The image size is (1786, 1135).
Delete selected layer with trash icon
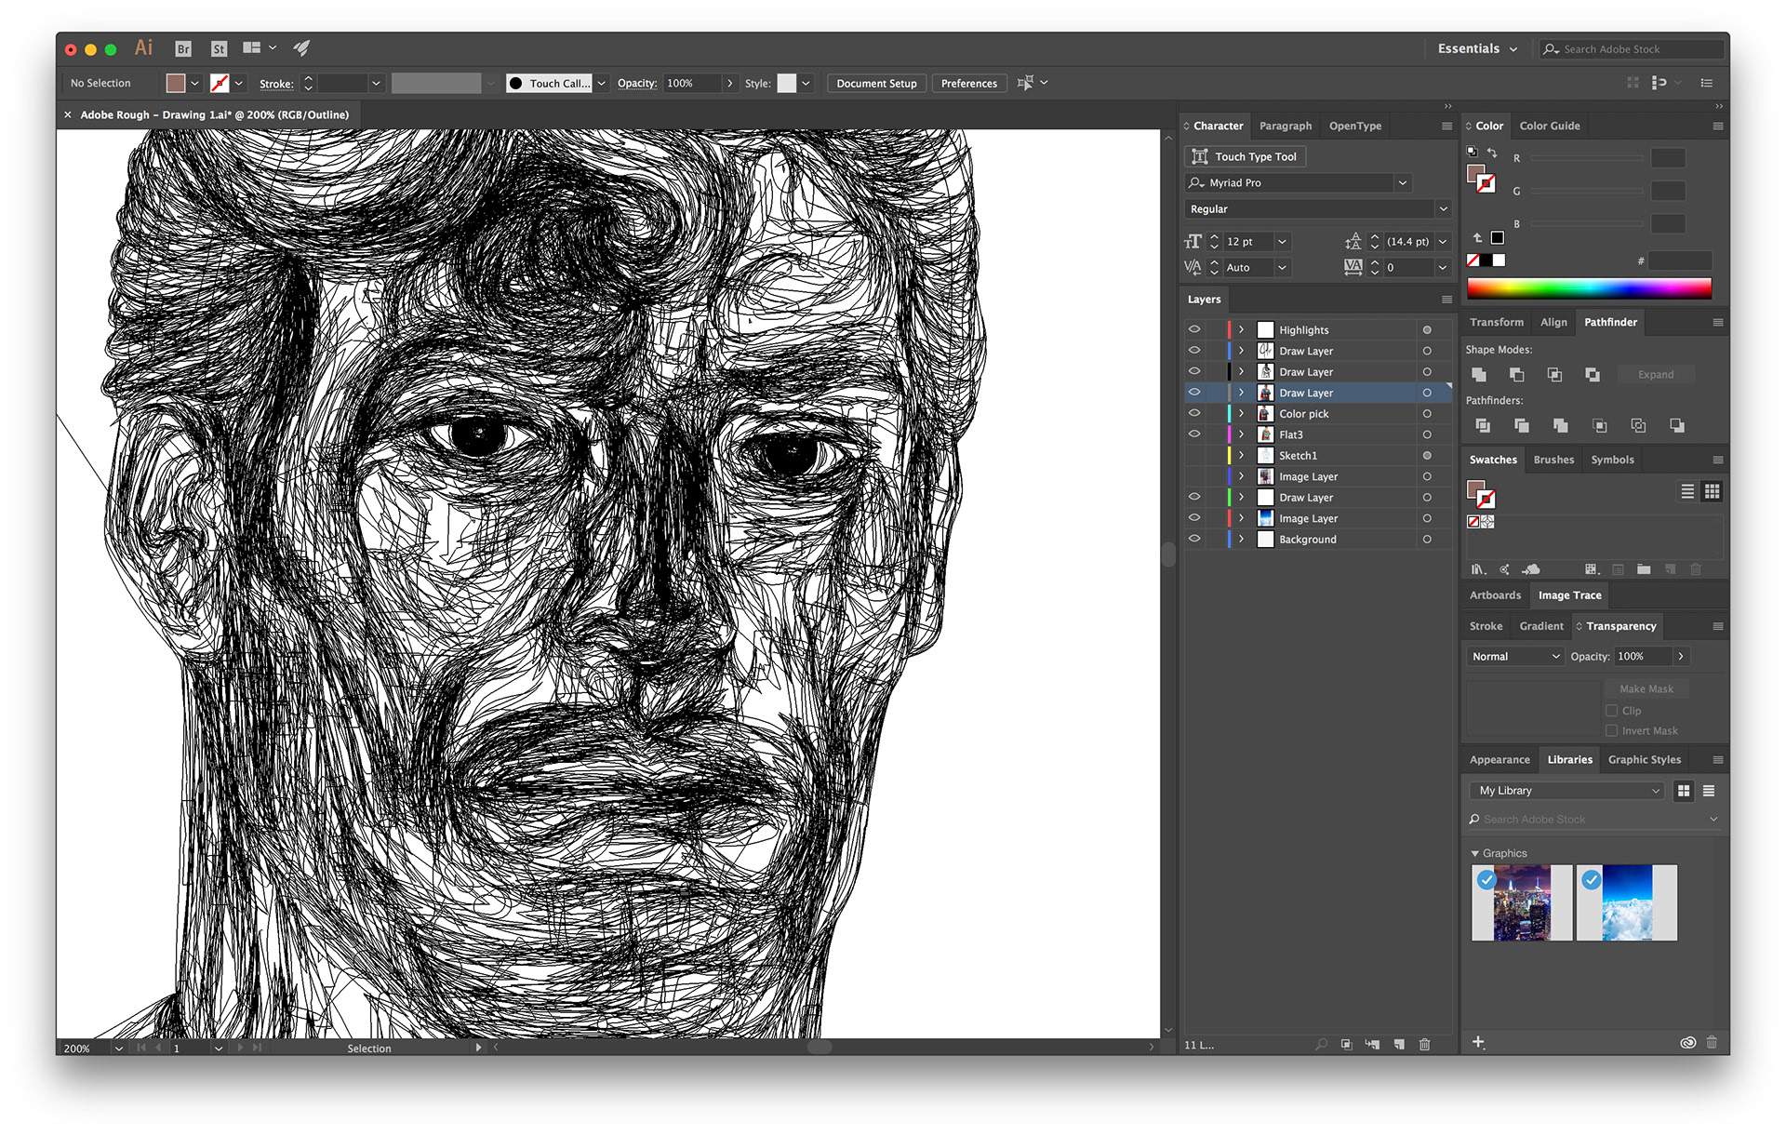click(x=1424, y=1045)
